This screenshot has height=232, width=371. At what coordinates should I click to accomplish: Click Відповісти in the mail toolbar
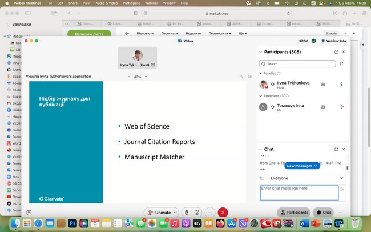(x=145, y=33)
